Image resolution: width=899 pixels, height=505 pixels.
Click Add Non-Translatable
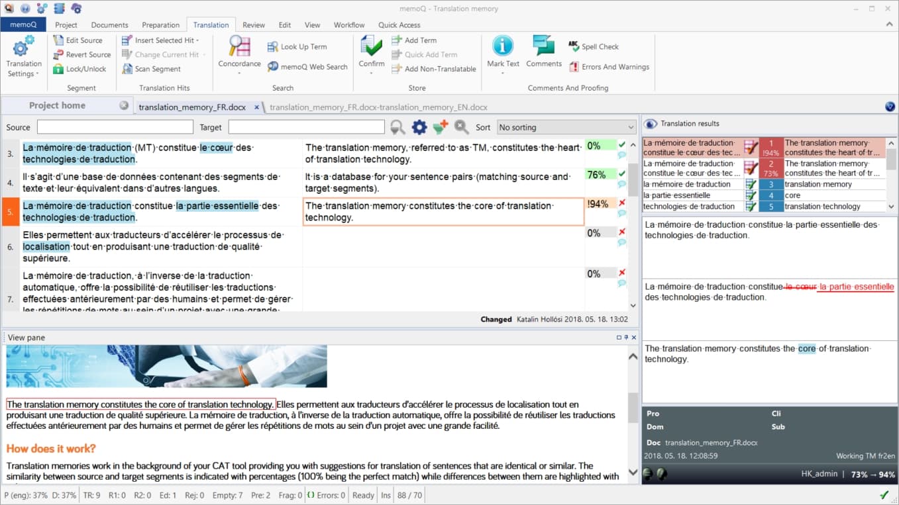click(434, 69)
